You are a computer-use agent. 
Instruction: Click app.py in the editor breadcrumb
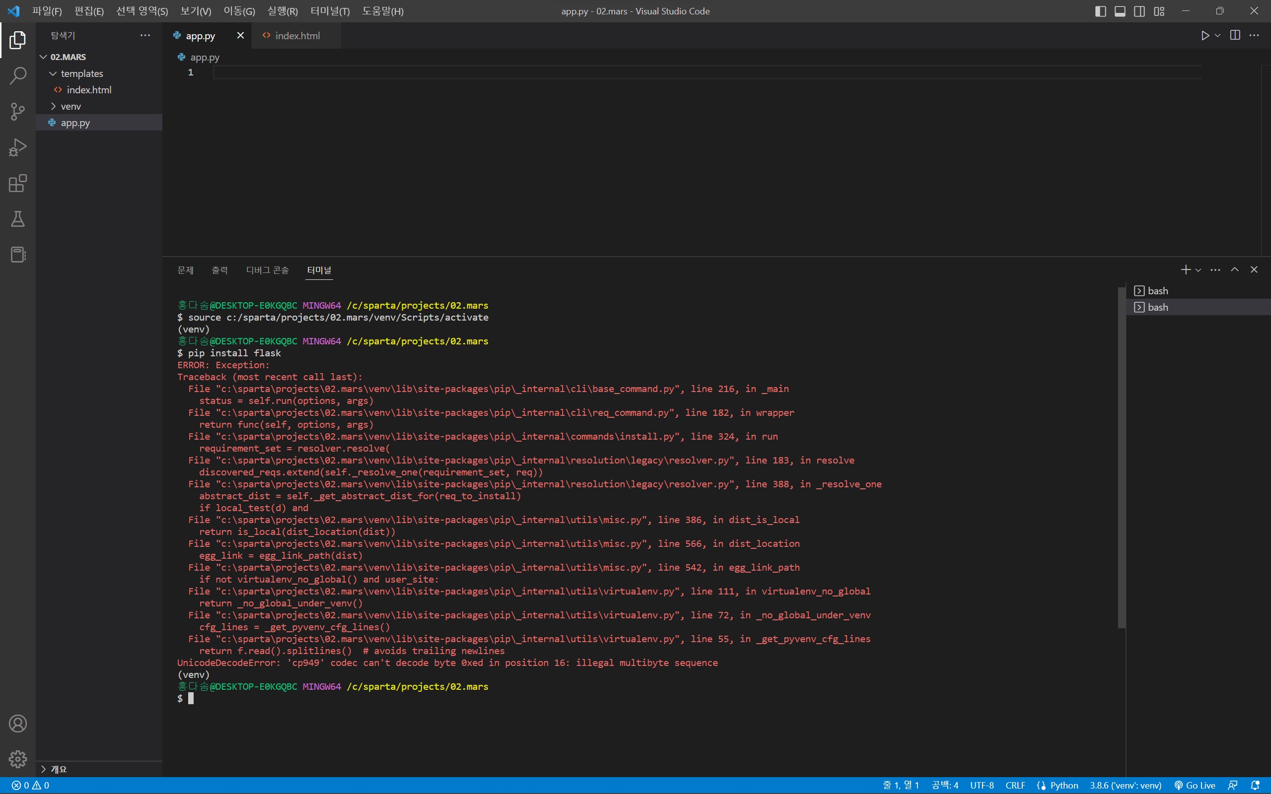coord(205,57)
